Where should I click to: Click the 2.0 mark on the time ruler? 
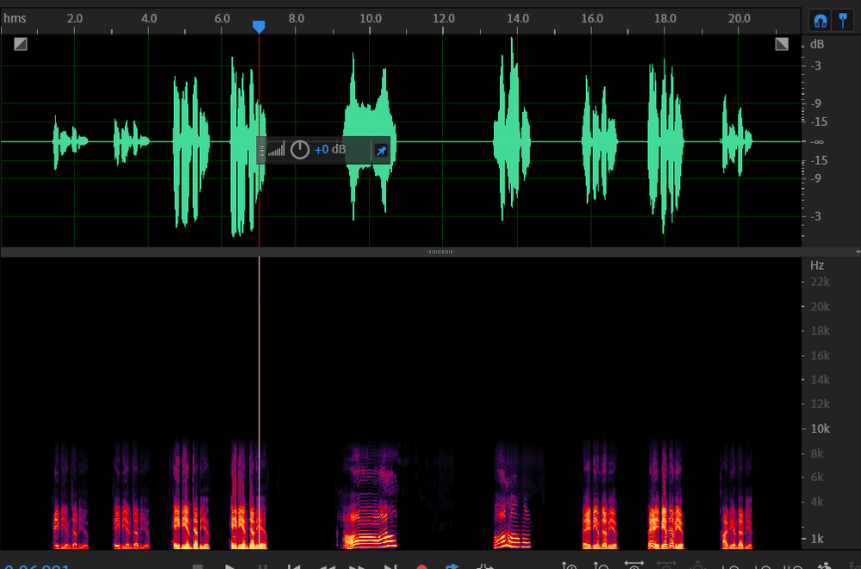click(x=75, y=18)
